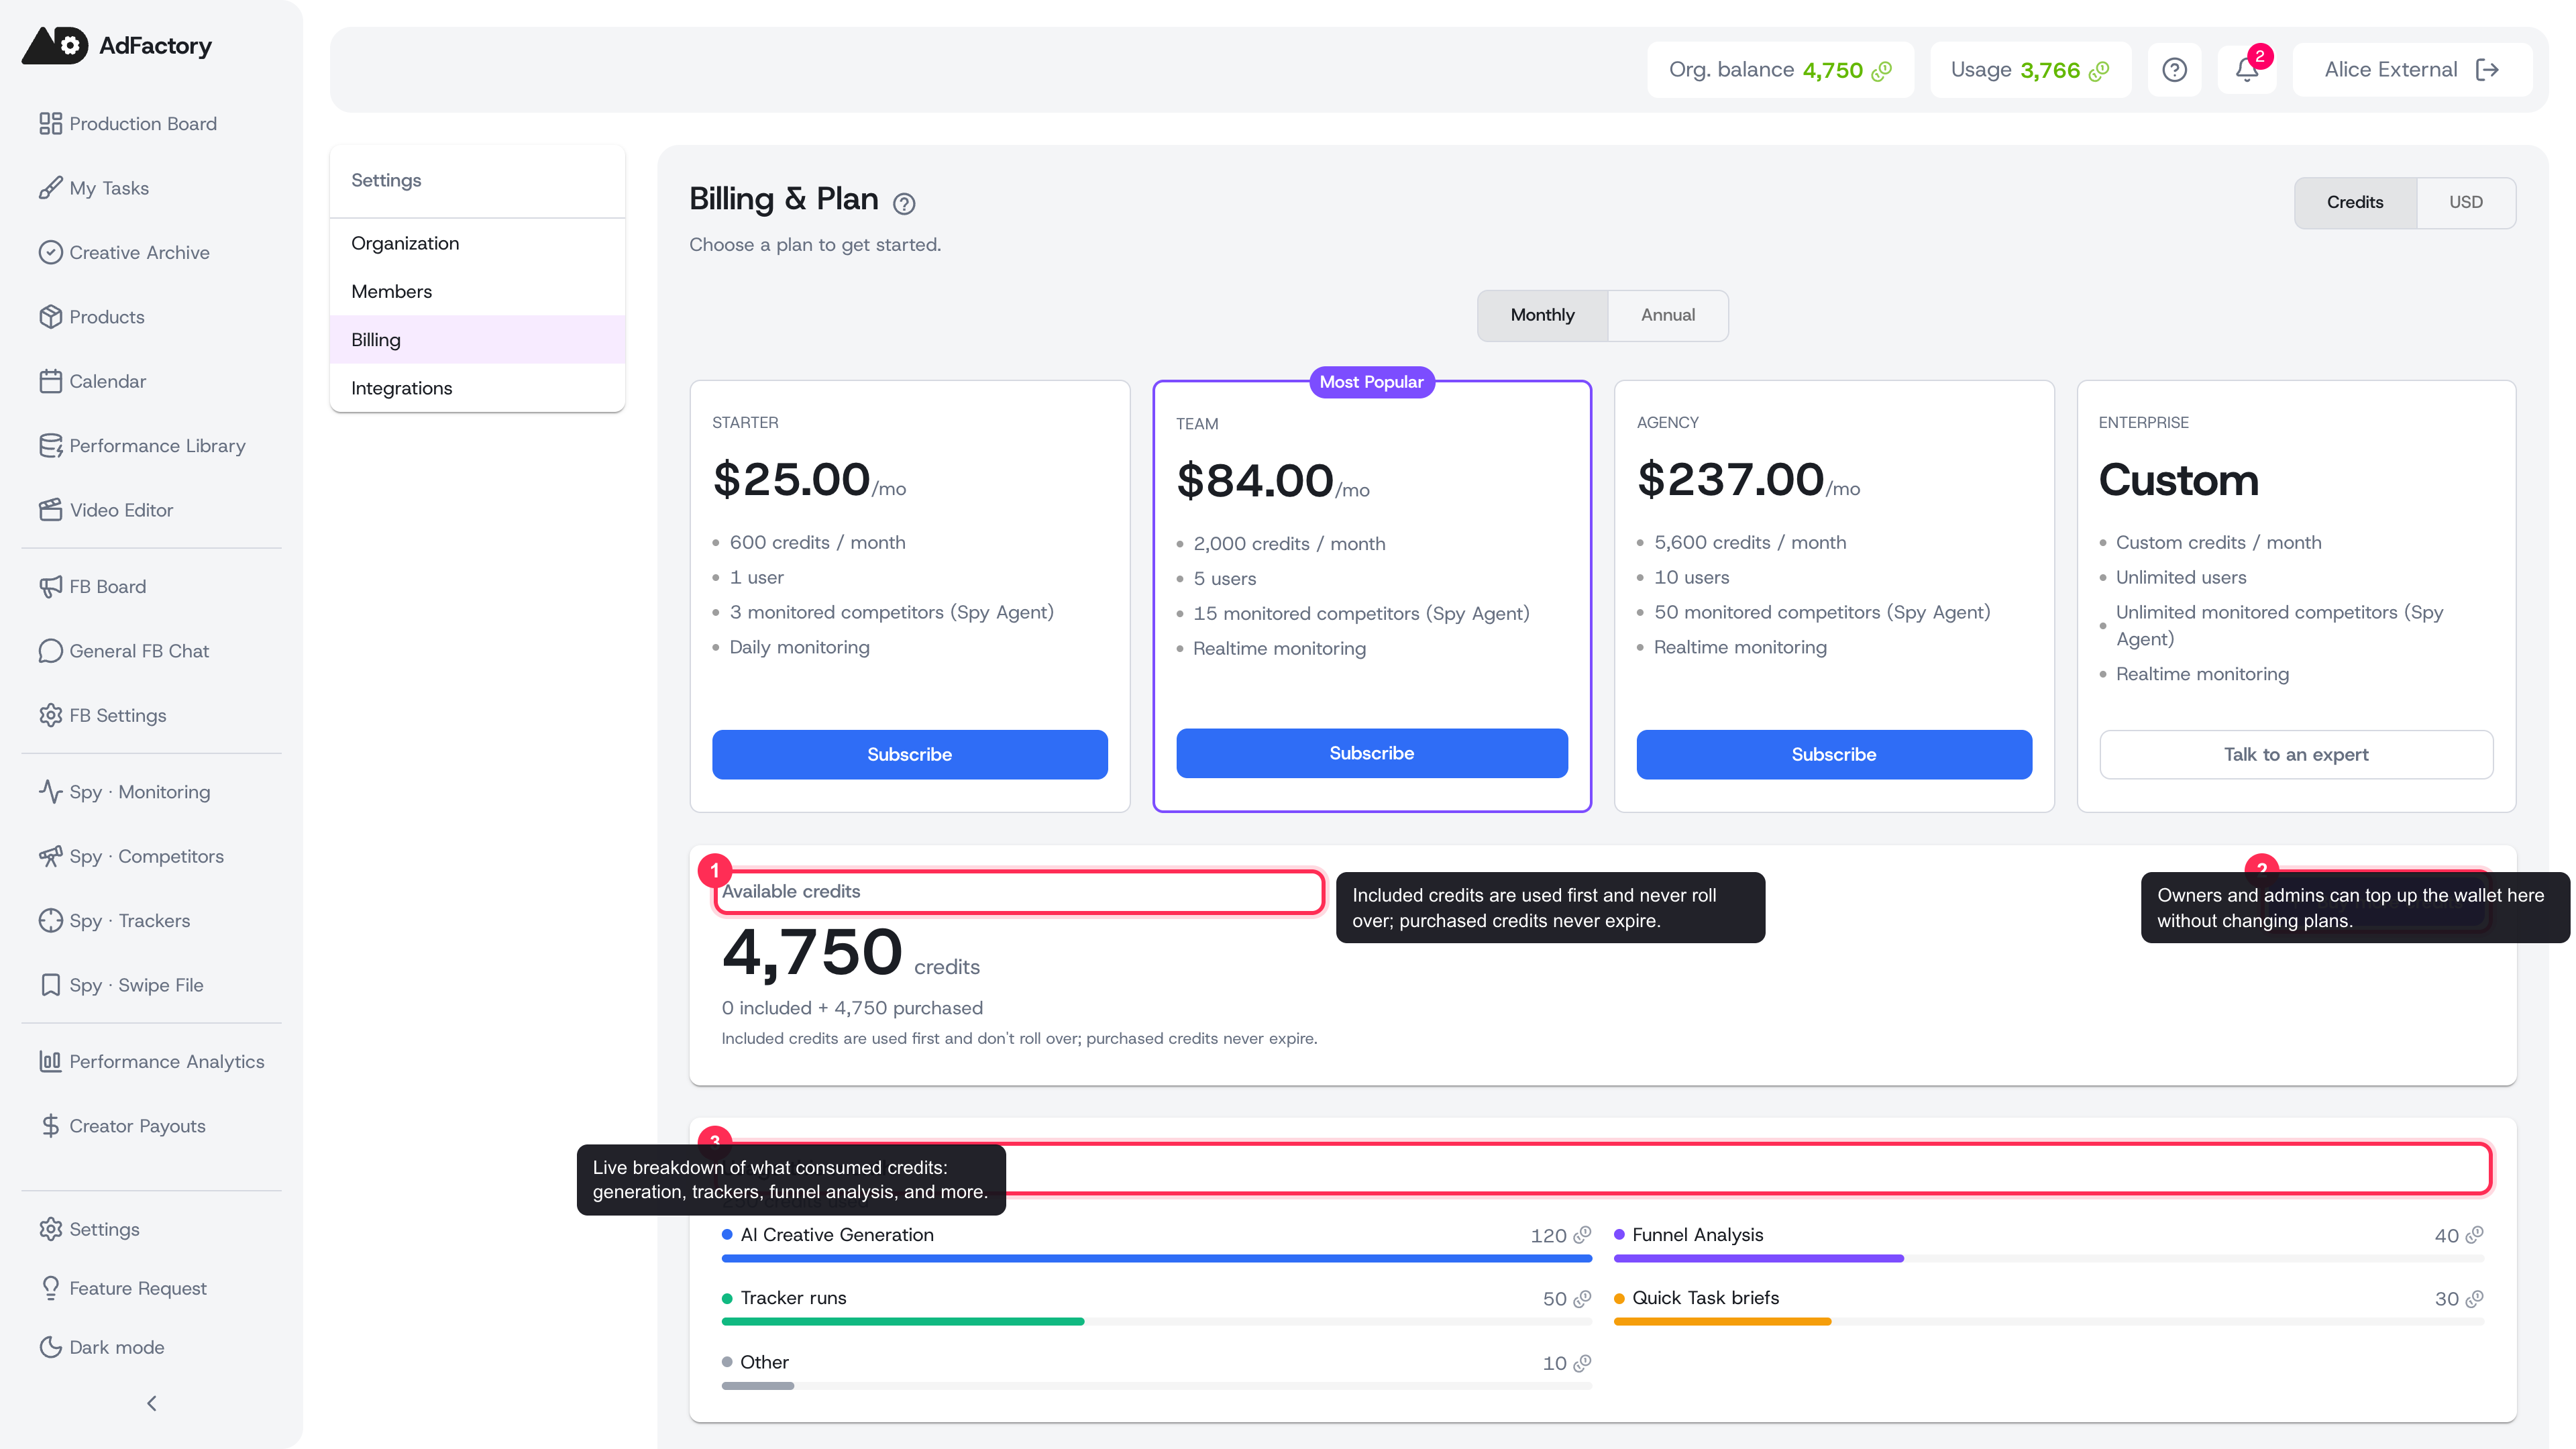Click the 4,750 available credits figure
The height and width of the screenshot is (1449, 2576).
[x=812, y=953]
